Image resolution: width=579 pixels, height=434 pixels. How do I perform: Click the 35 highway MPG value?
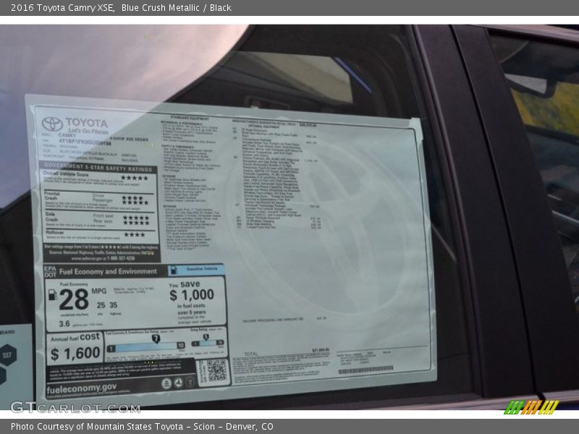point(114,305)
